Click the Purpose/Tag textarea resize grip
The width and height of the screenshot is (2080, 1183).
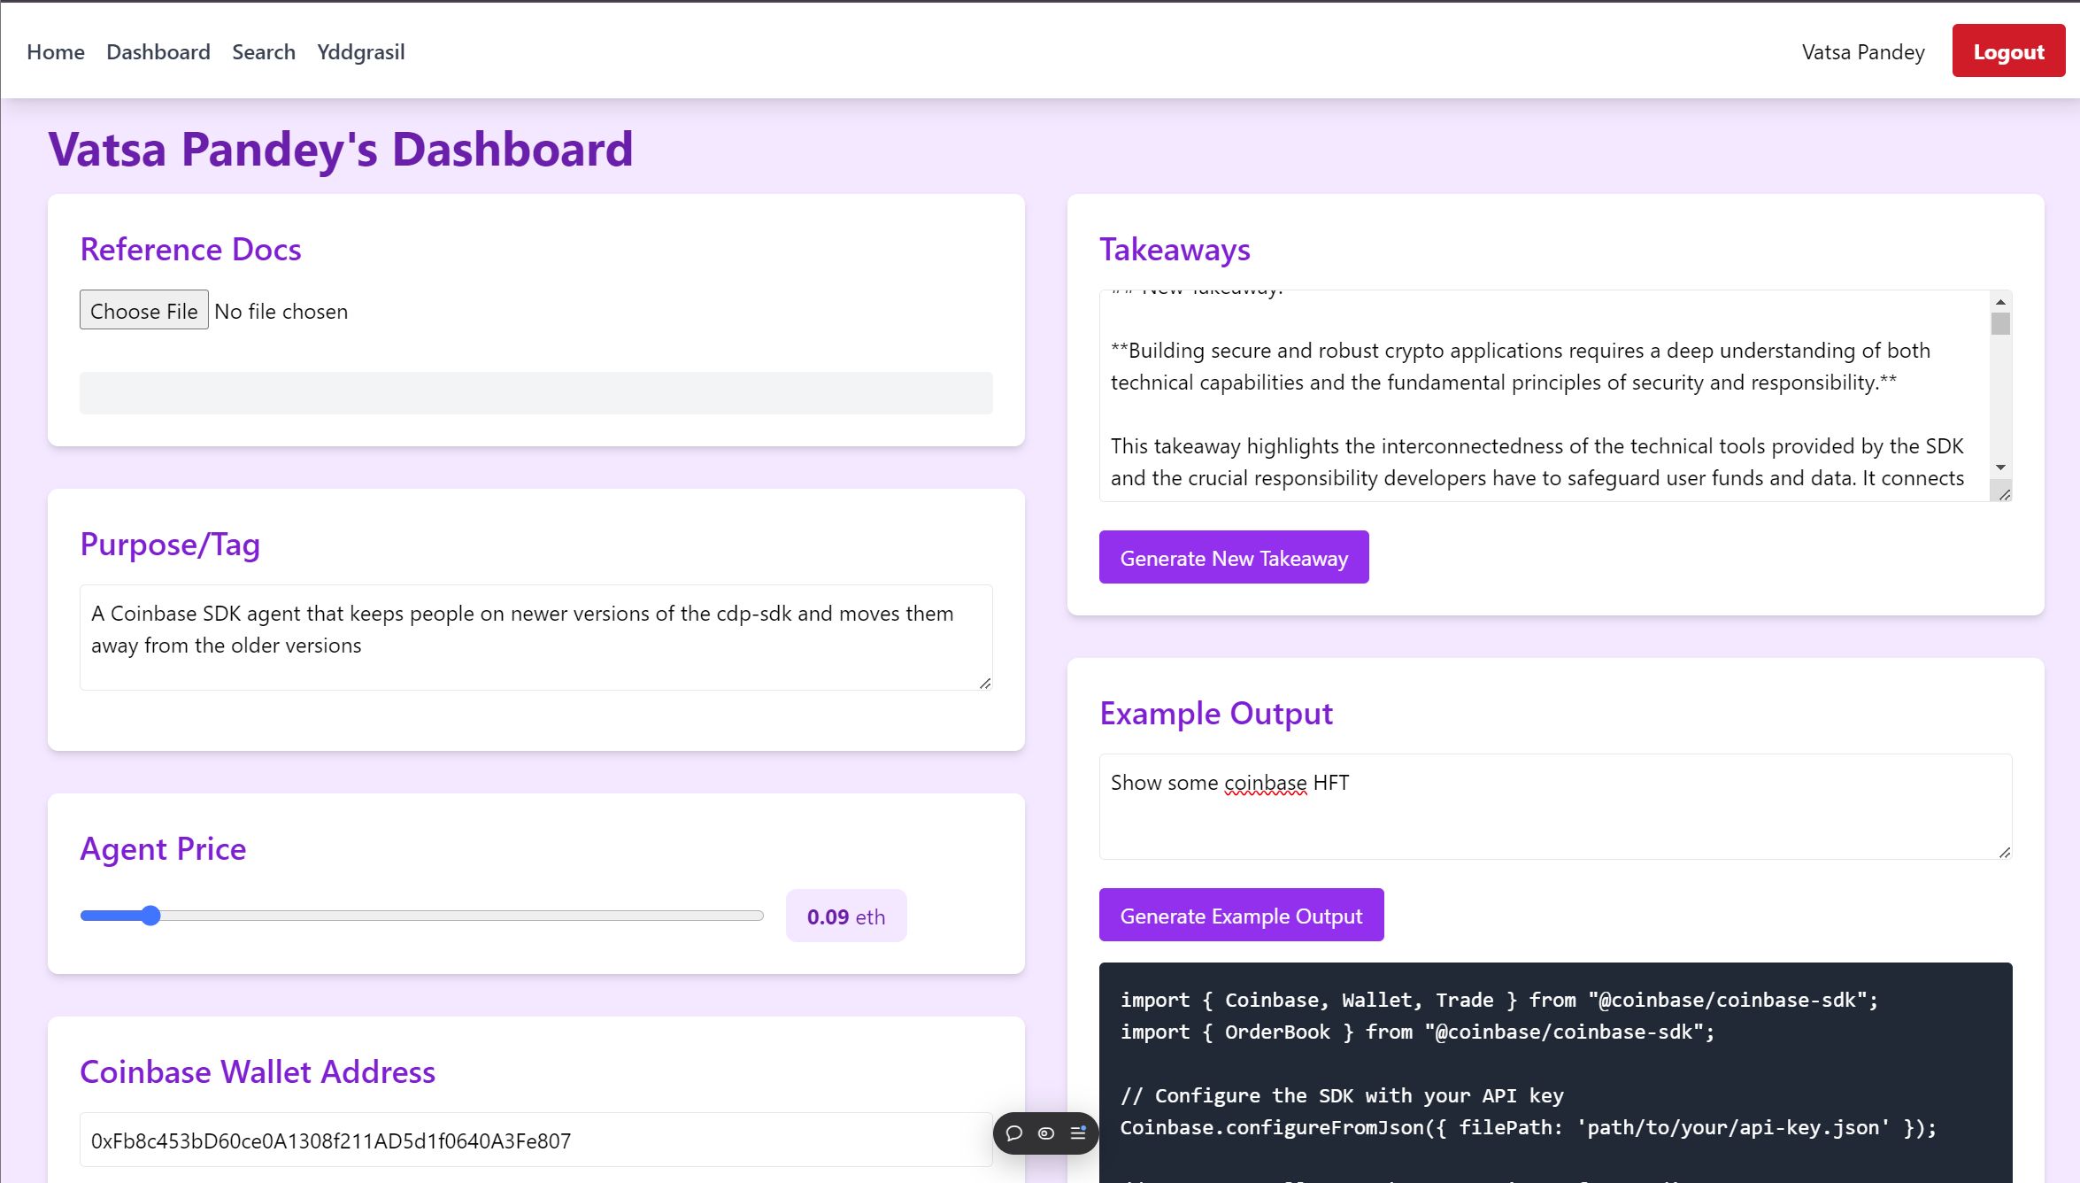tap(985, 683)
